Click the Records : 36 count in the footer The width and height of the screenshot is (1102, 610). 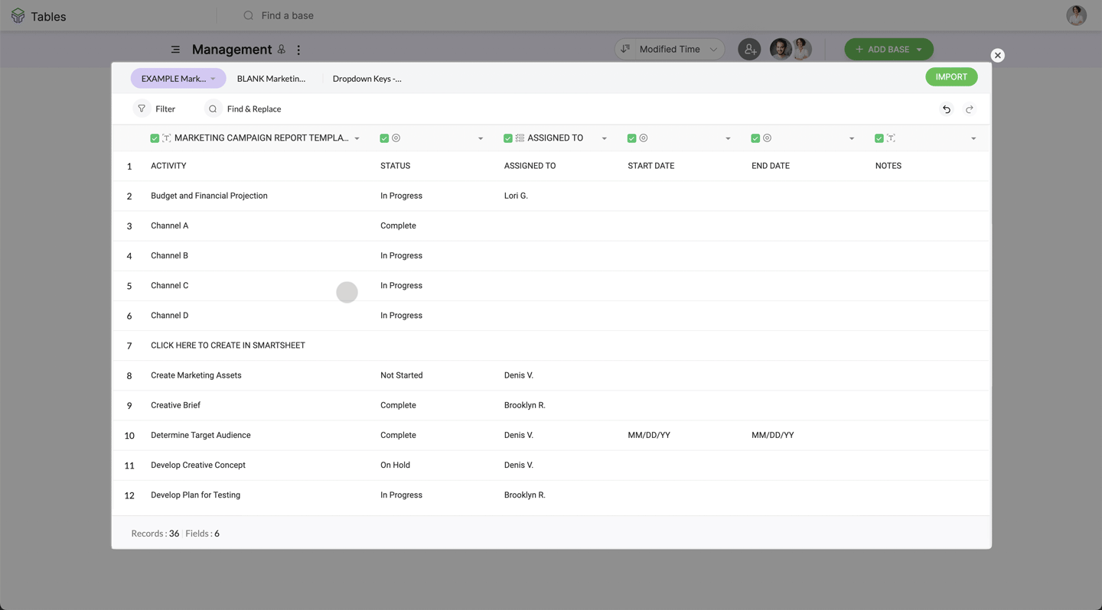[x=155, y=534]
